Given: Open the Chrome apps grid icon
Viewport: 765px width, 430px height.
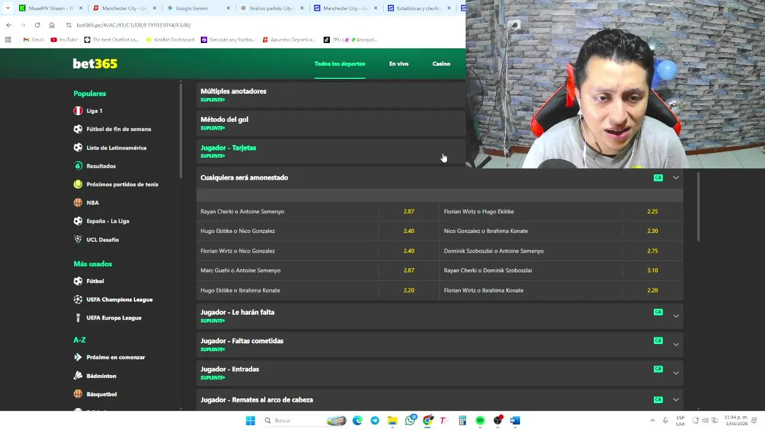Looking at the screenshot, I should 8,39.
